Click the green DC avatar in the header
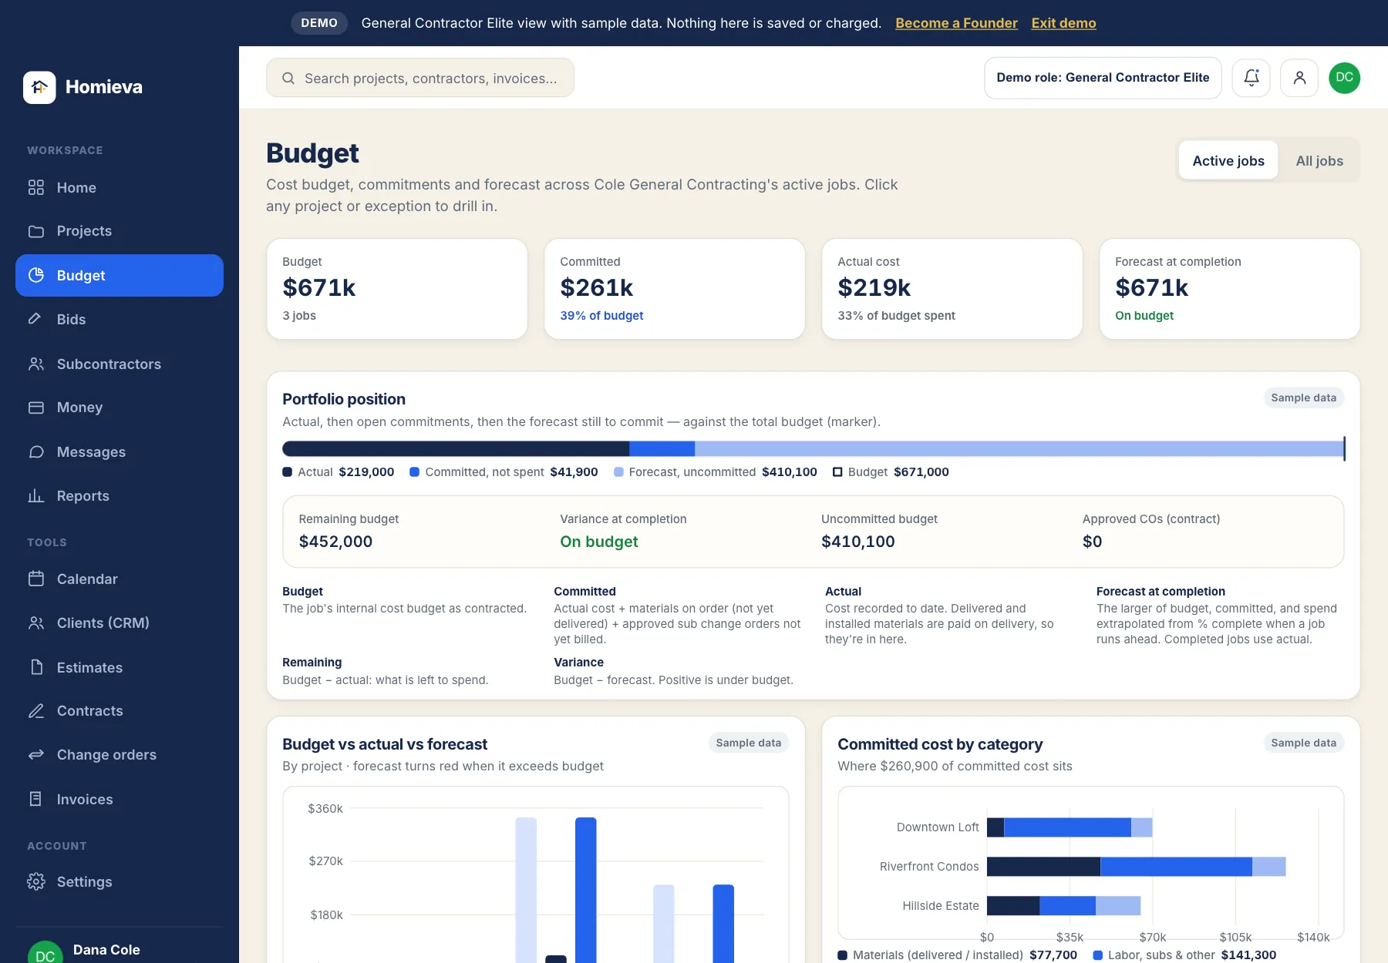This screenshot has height=963, width=1388. tap(1344, 78)
